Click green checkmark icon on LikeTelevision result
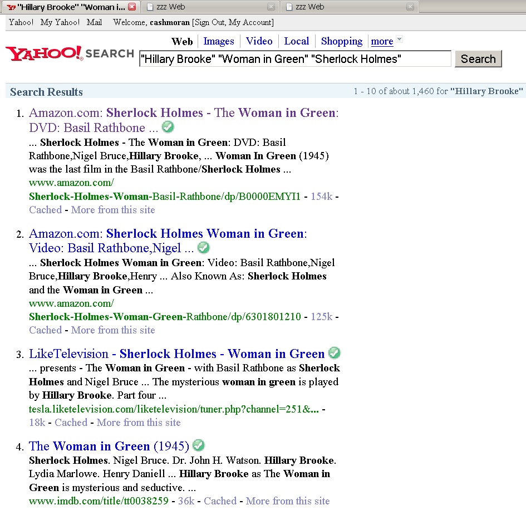 334,353
